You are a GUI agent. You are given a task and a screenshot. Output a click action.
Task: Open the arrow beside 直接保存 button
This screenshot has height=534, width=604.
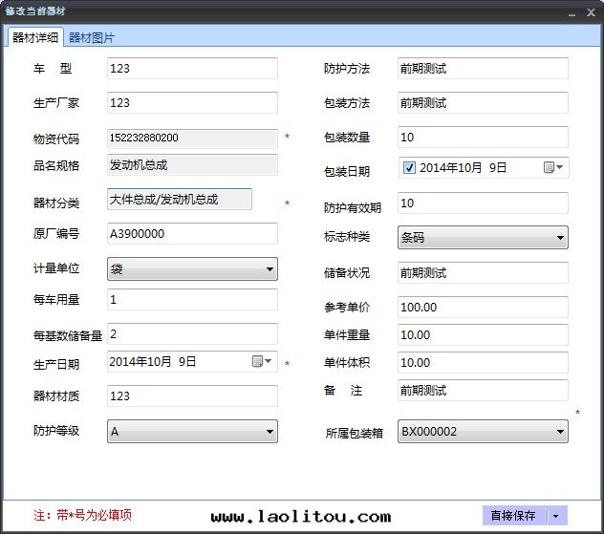click(x=557, y=515)
